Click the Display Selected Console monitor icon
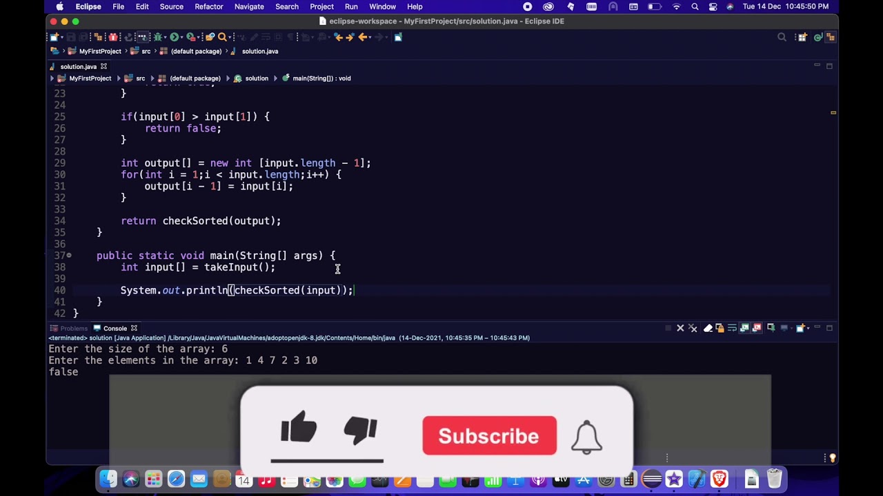Image resolution: width=883 pixels, height=496 pixels. coord(784,328)
